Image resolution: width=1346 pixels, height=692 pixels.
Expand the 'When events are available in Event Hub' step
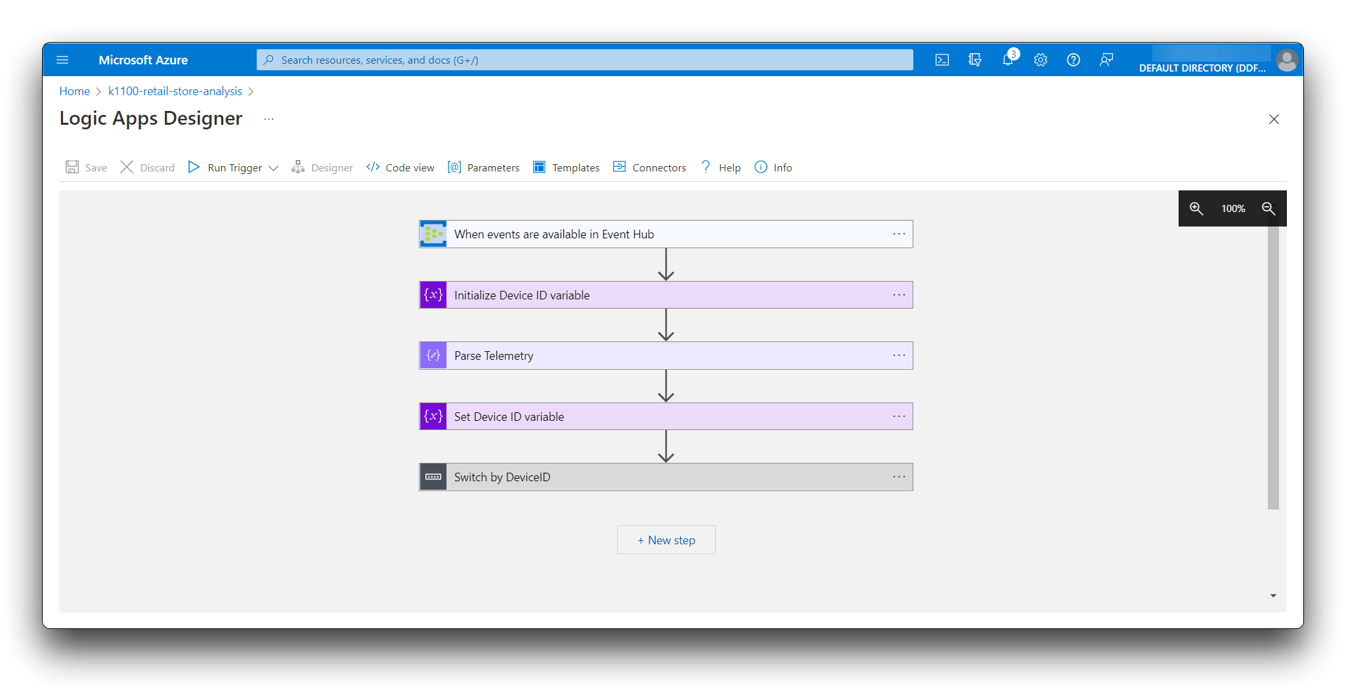pos(666,234)
